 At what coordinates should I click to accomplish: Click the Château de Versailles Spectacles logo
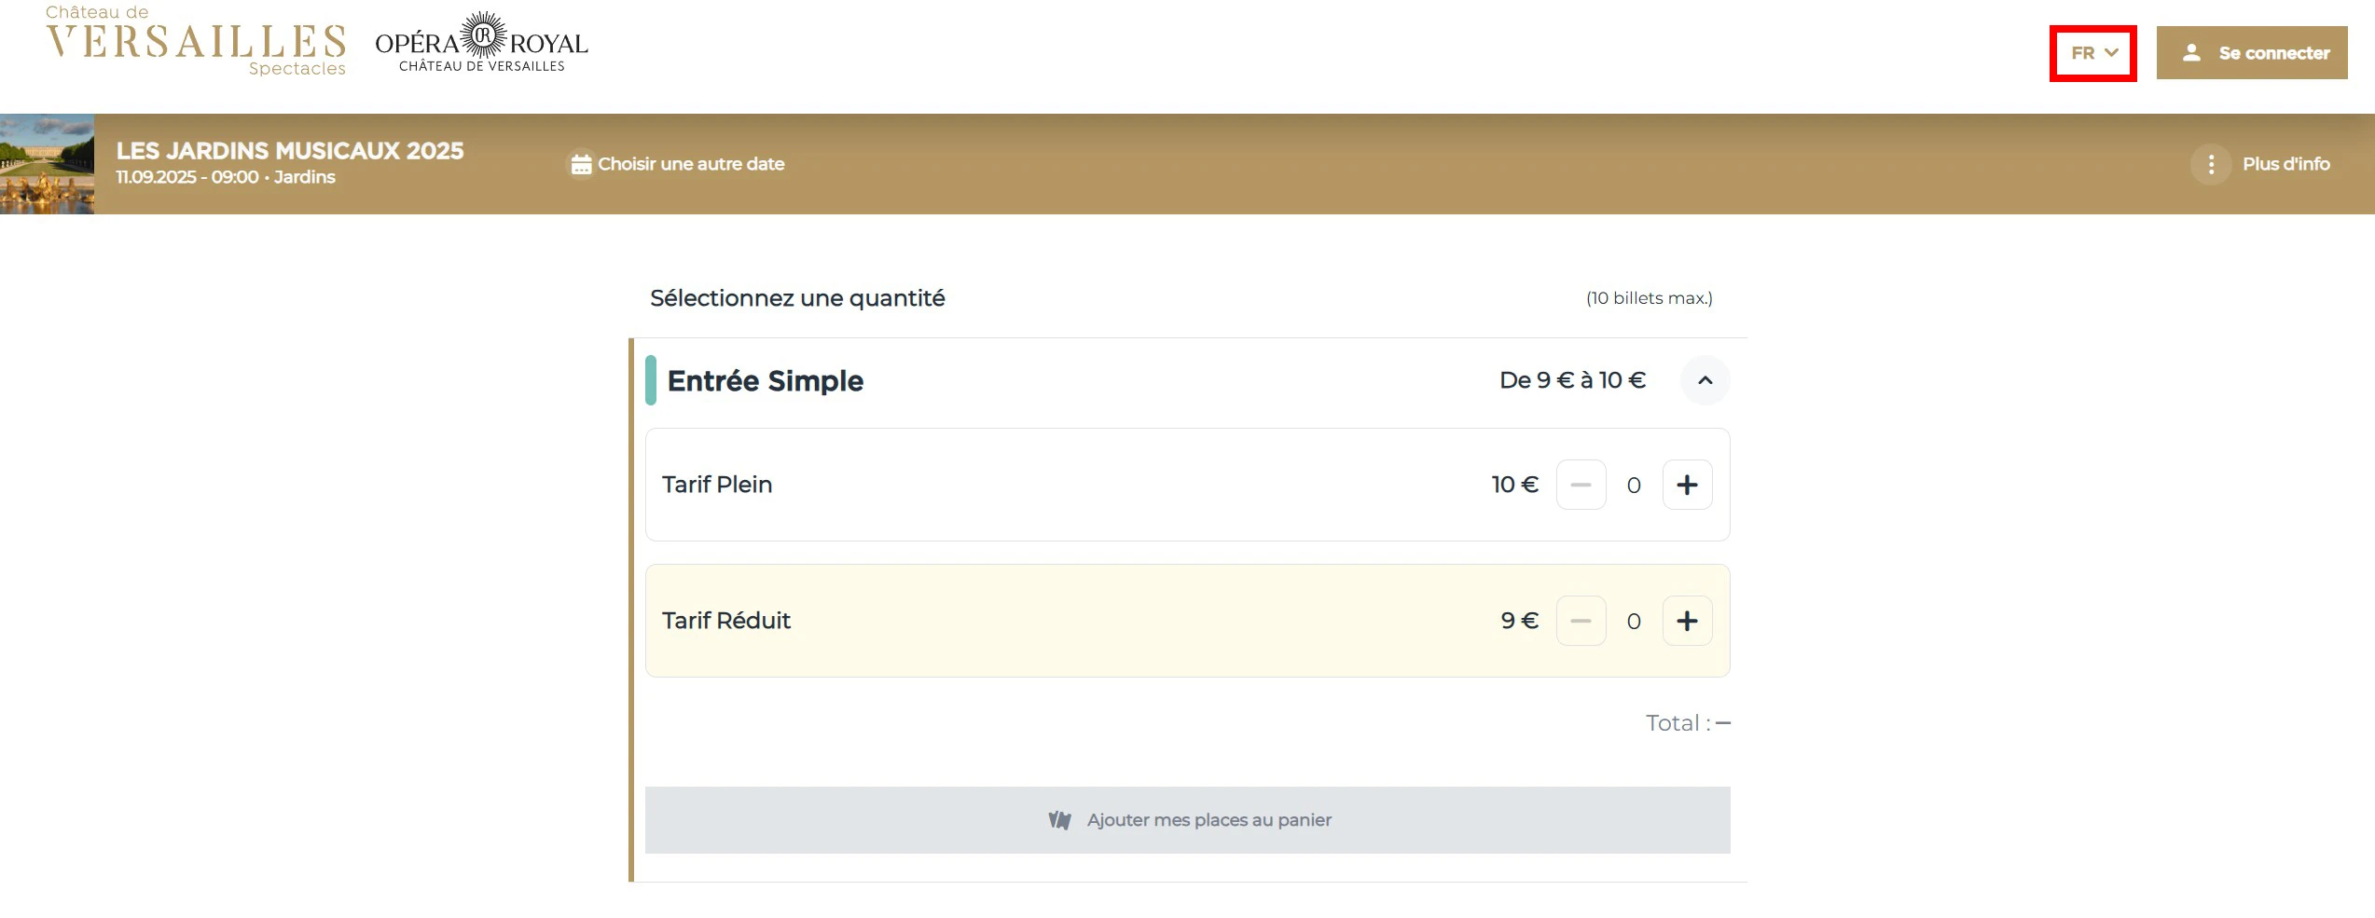[x=196, y=42]
